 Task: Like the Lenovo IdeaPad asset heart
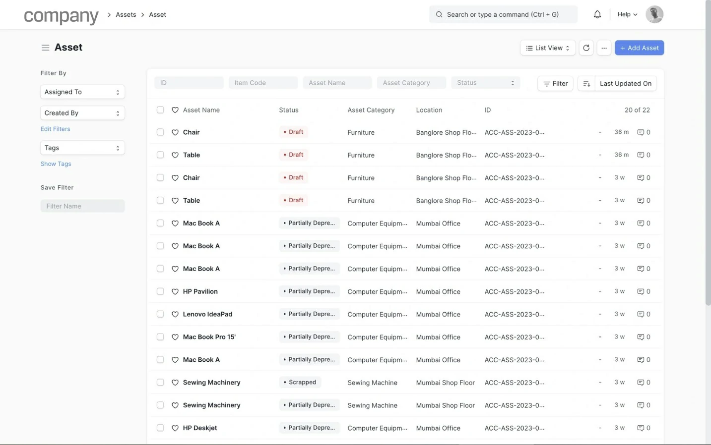click(x=175, y=314)
